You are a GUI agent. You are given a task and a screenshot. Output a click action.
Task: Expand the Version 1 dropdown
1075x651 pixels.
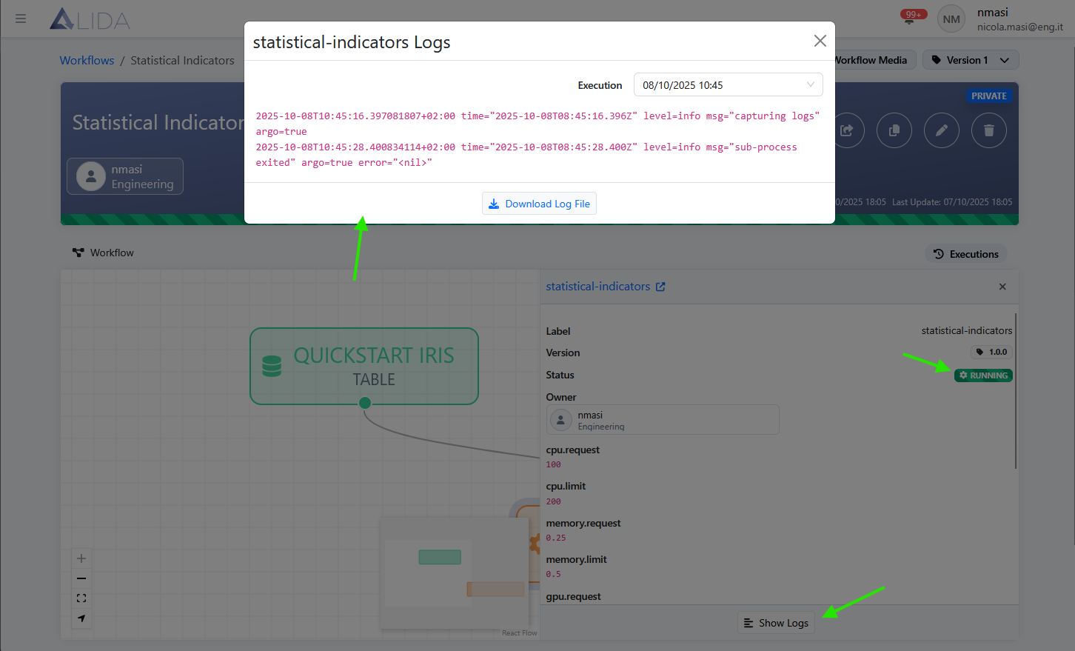[x=971, y=60]
